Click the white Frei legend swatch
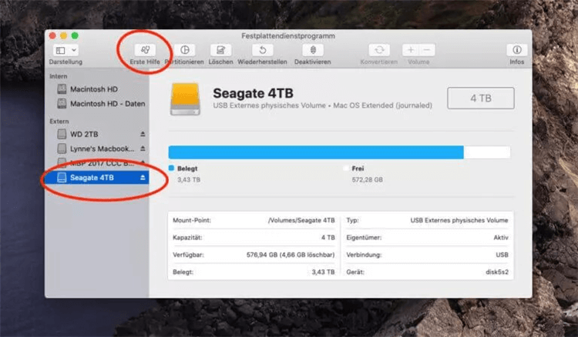Screen dimensions: 578x337 [346, 168]
